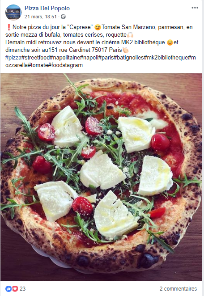The image size is (204, 296).
Task: Follow the #mk2bibliotheque hashtag
Action: point(166,58)
